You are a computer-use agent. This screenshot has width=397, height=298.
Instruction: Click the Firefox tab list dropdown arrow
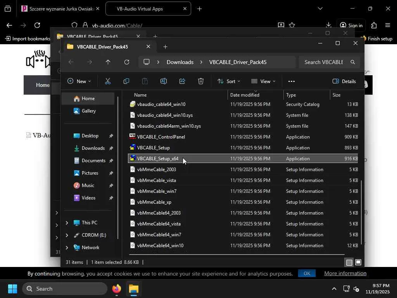coord(320,9)
